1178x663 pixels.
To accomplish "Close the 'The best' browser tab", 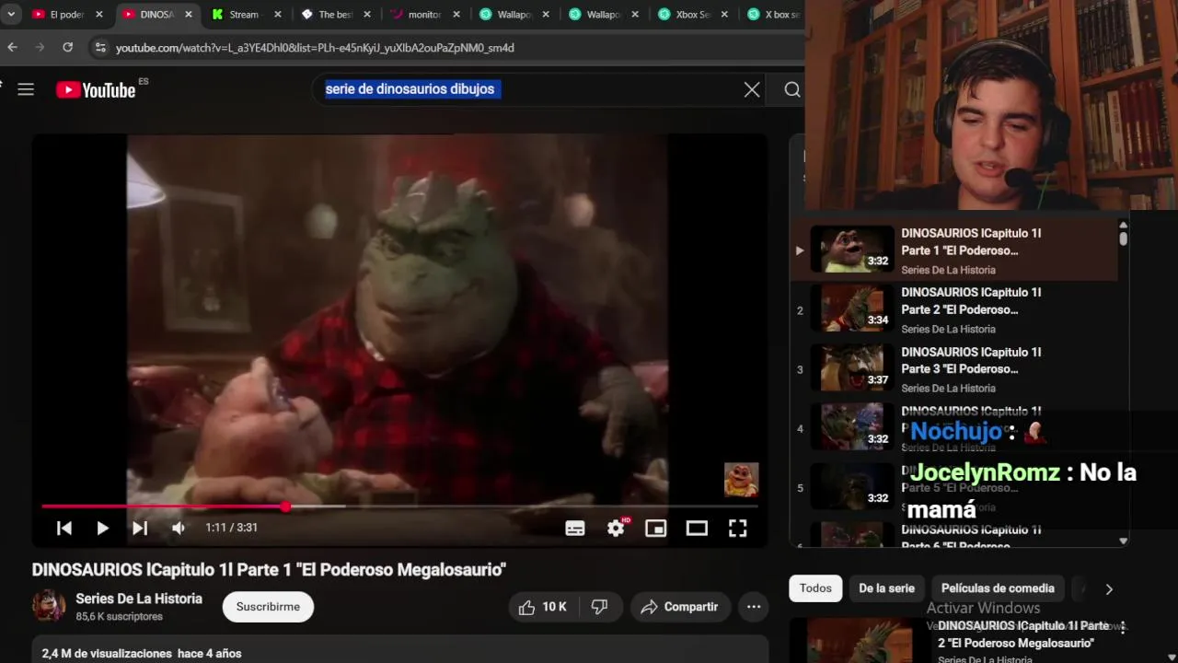I will [367, 15].
